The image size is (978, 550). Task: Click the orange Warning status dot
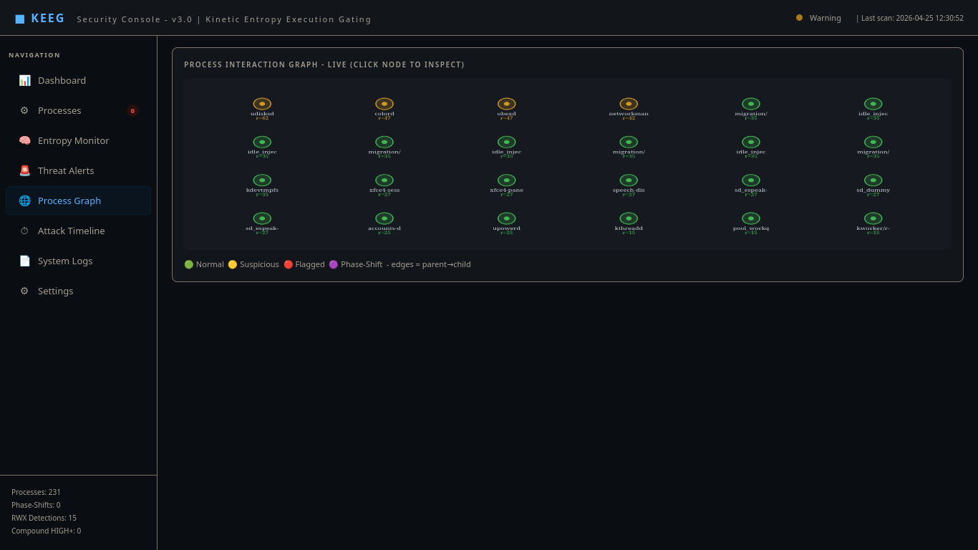tap(799, 18)
